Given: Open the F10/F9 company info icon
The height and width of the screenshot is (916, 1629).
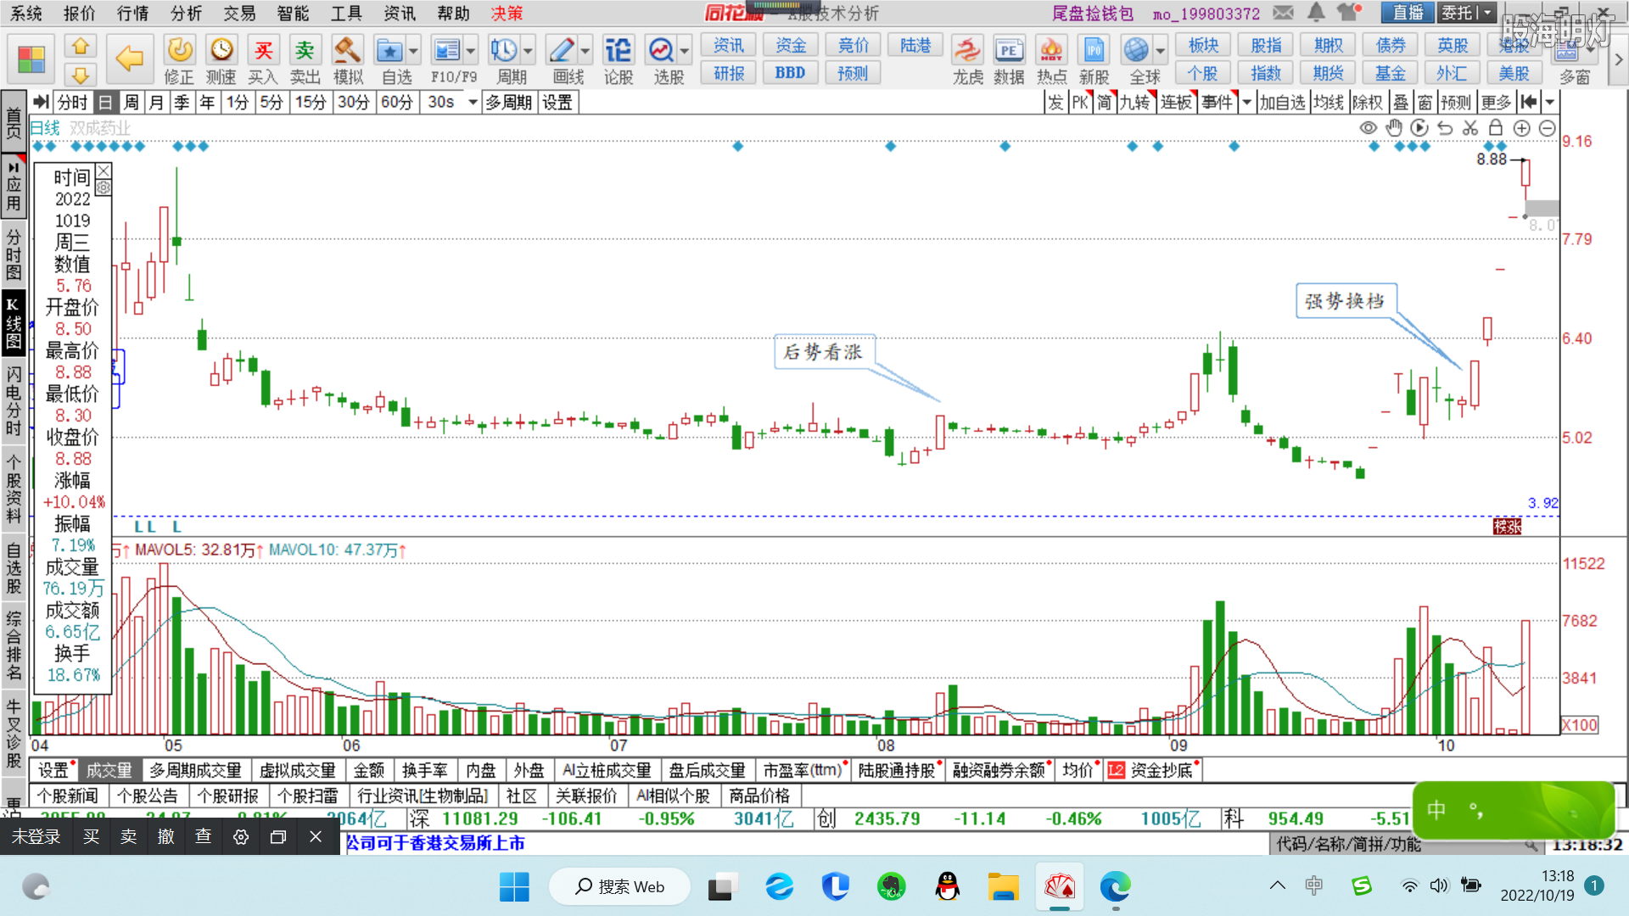Looking at the screenshot, I should click(446, 51).
